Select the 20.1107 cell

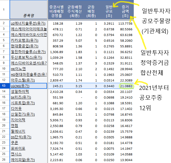pyautogui.click(x=126, y=92)
